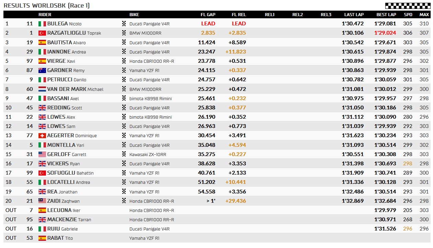Click the FL REL value +11.823
The height and width of the screenshot is (248, 433).
(x=236, y=52)
